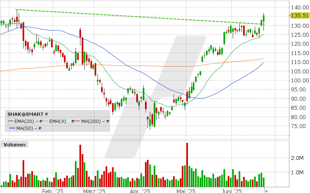This screenshot has width=310, height=193.
Task: Click the Juni '25 date label
Action: (x=232, y=191)
